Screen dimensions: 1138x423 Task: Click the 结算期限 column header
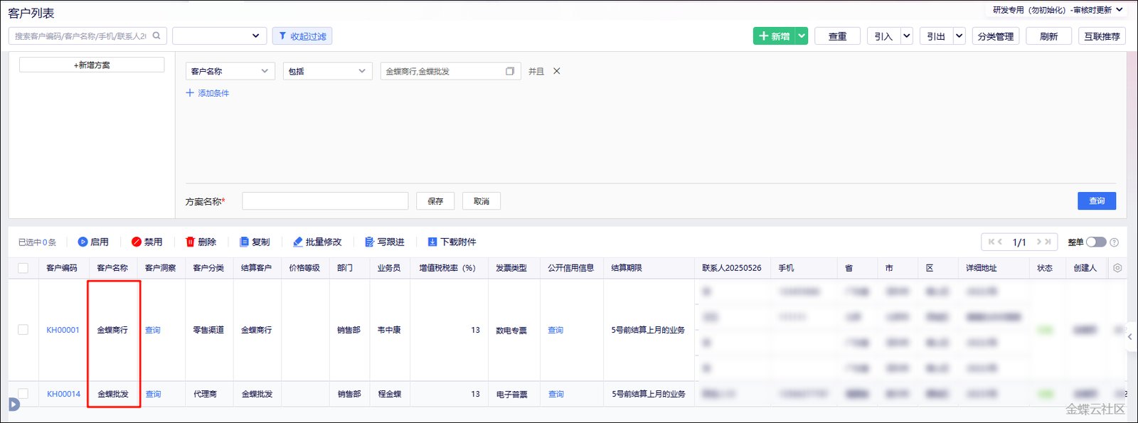627,268
